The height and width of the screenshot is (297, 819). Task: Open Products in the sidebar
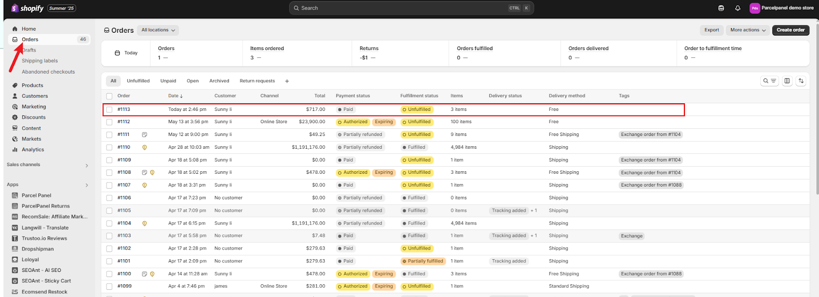32,85
